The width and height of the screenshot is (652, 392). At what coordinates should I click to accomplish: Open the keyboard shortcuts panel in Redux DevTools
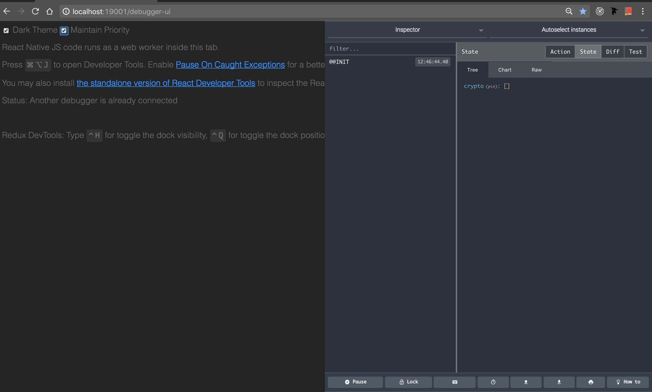tap(454, 382)
